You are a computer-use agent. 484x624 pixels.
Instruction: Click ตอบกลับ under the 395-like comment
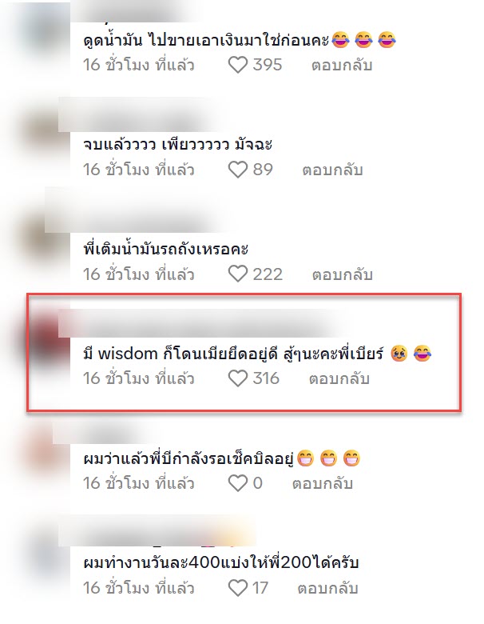point(342,66)
